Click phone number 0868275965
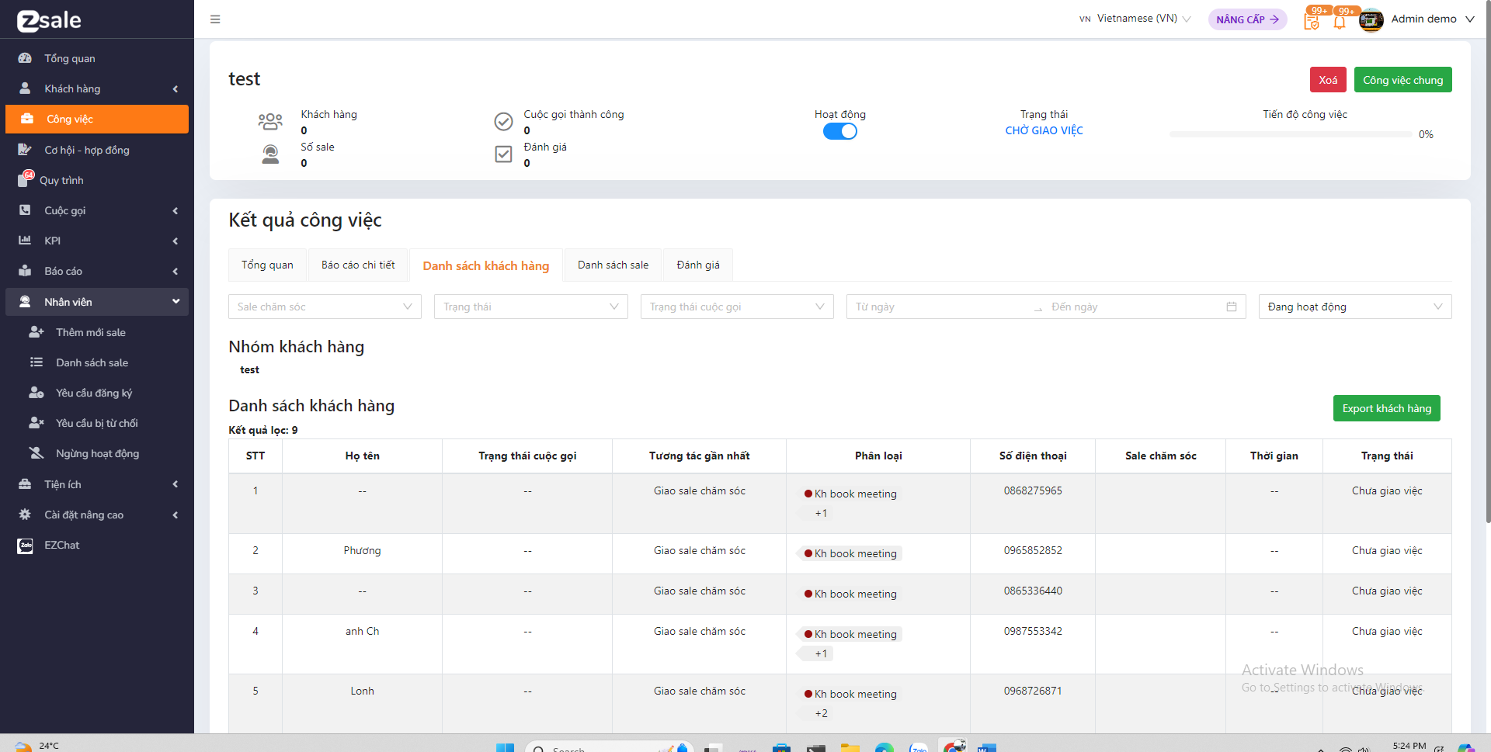Image resolution: width=1491 pixels, height=752 pixels. tap(1033, 490)
